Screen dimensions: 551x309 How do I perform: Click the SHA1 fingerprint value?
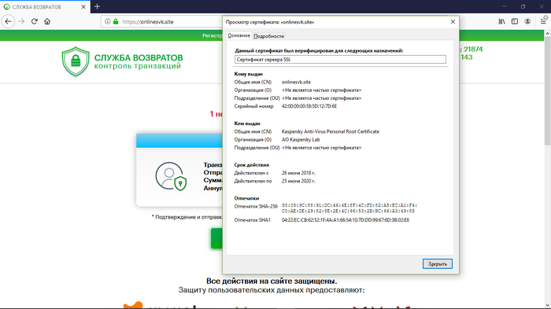[x=346, y=220]
